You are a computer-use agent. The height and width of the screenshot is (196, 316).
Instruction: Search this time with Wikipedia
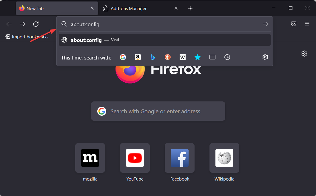pyautogui.click(x=183, y=57)
